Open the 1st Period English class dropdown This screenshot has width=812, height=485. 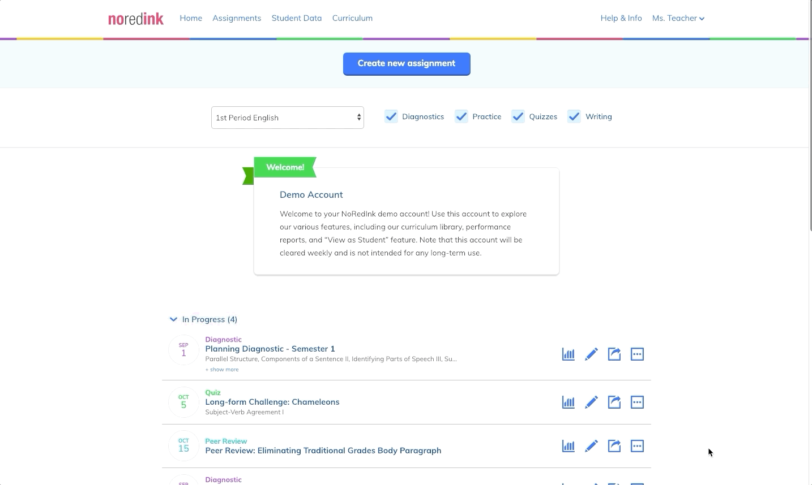coord(288,118)
